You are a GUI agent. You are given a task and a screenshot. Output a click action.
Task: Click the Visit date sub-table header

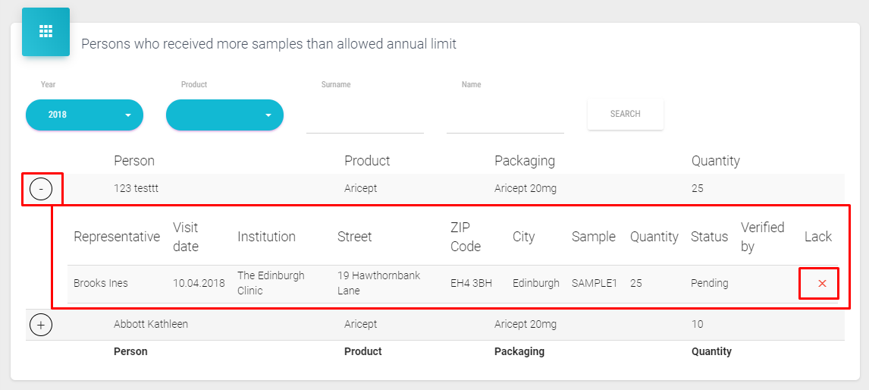[186, 237]
